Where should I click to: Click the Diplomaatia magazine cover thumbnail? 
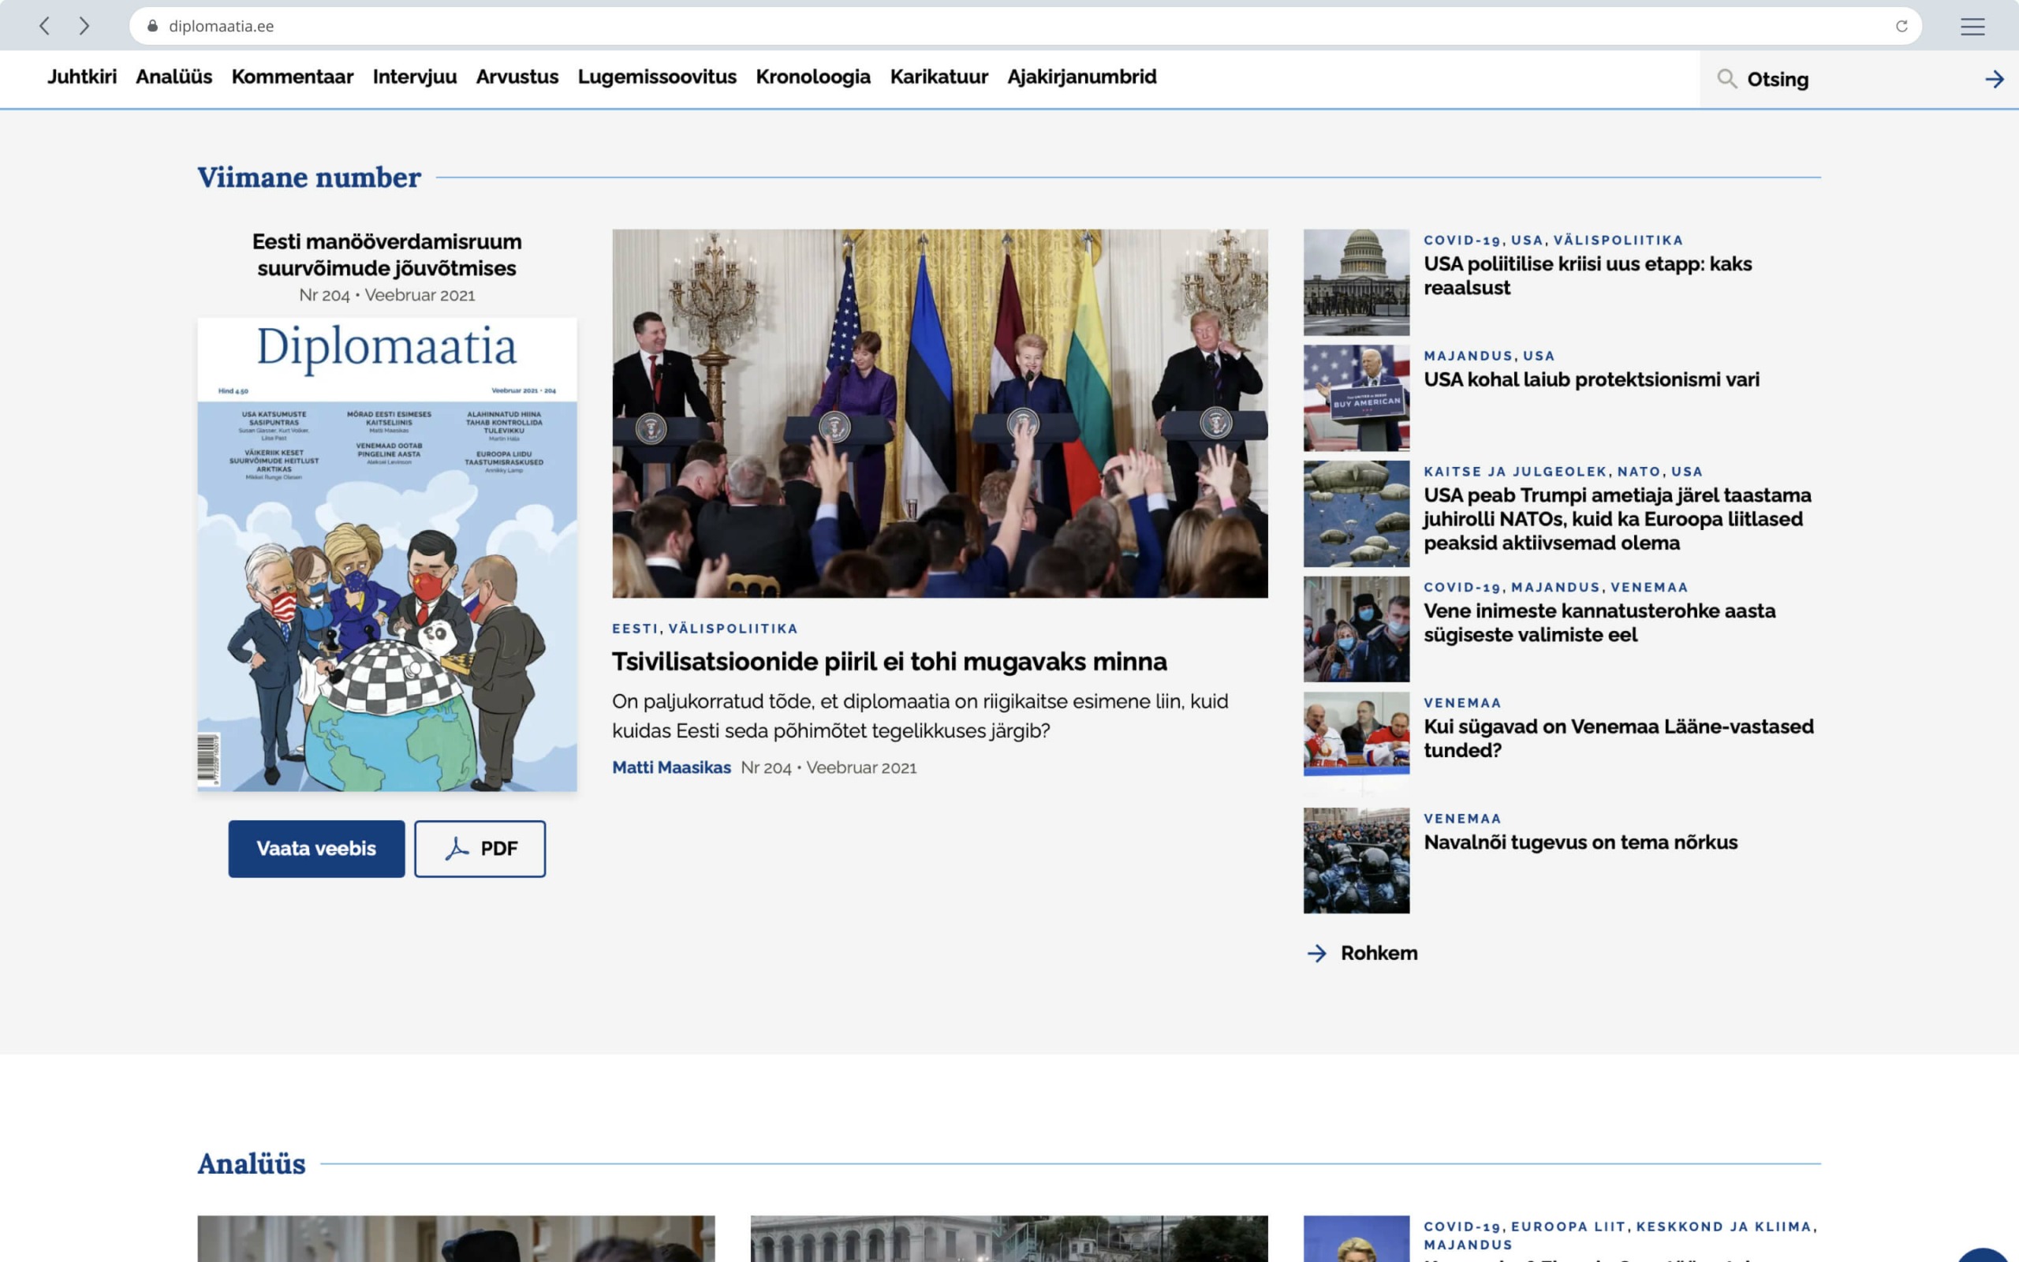[x=386, y=554]
